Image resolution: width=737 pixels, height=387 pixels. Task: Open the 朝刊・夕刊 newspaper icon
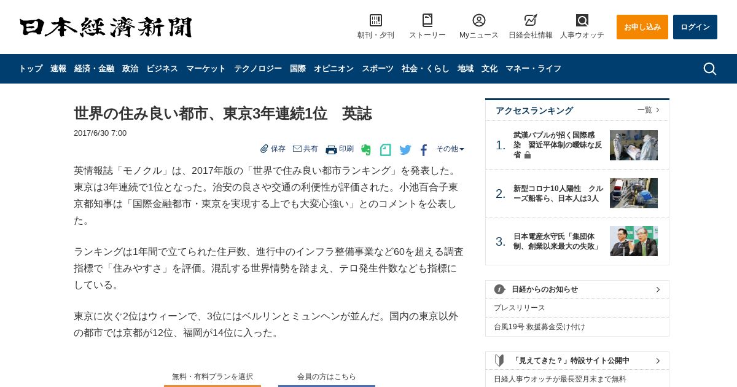tap(376, 20)
